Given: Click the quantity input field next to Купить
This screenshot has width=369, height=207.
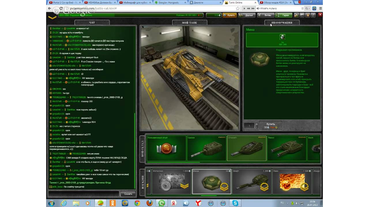Looking at the screenshot, I should point(249,125).
